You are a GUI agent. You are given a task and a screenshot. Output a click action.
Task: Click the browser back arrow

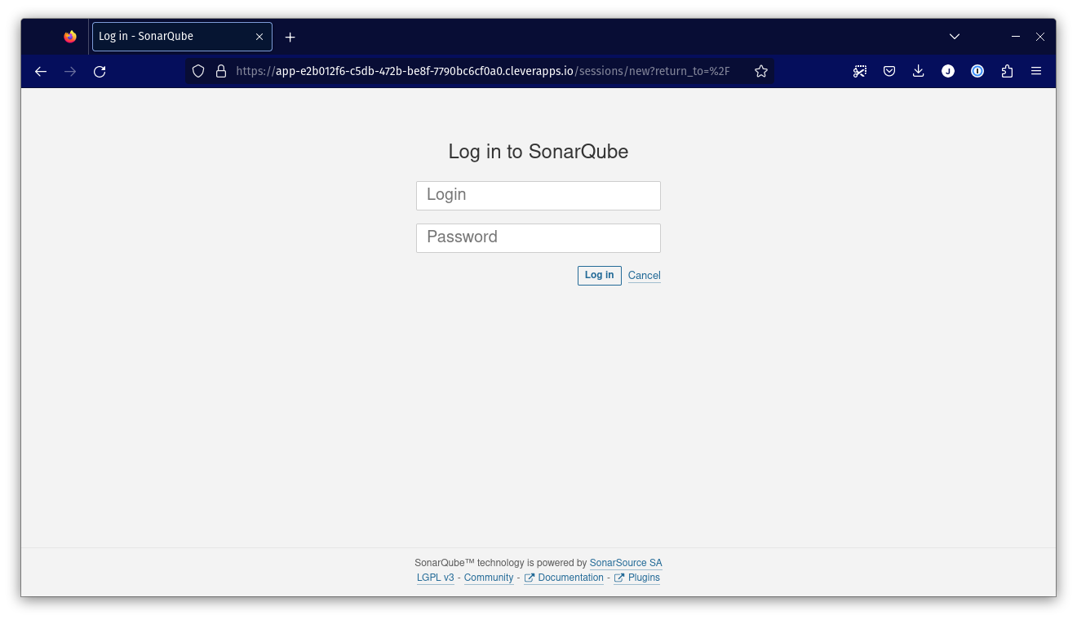click(41, 72)
